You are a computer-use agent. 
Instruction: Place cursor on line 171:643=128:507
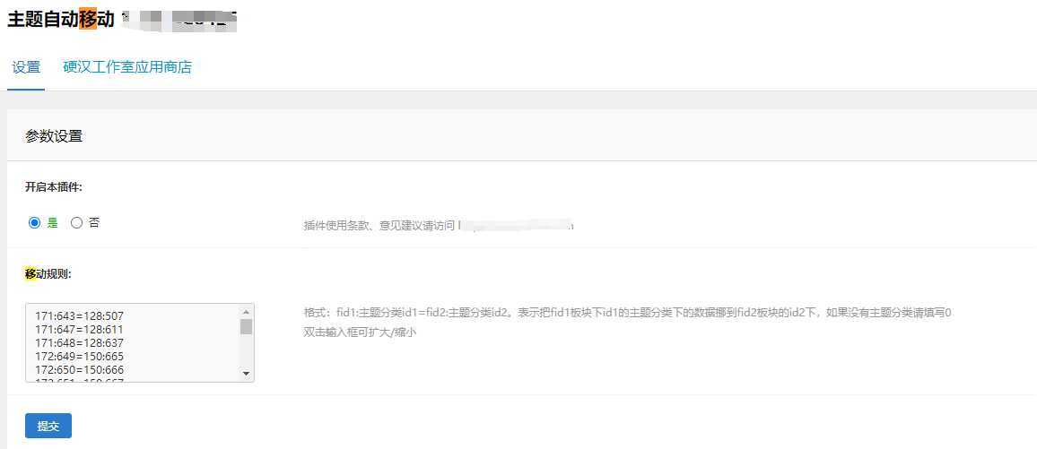79,316
